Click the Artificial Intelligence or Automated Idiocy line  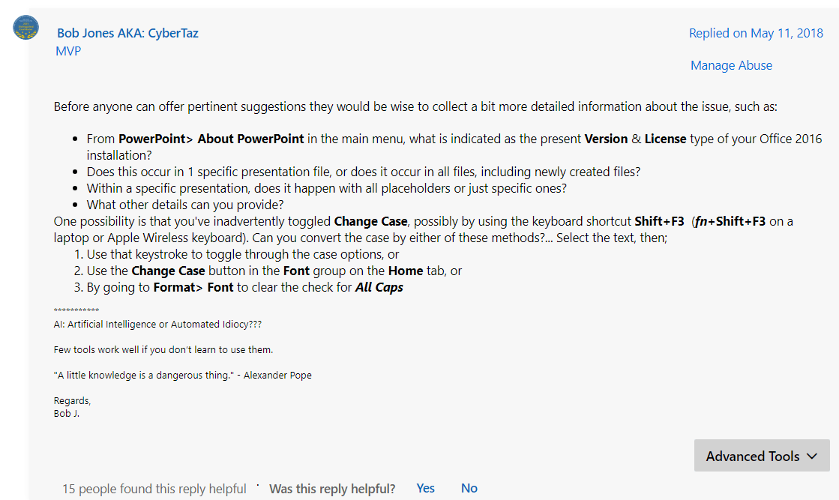pyautogui.click(x=157, y=324)
